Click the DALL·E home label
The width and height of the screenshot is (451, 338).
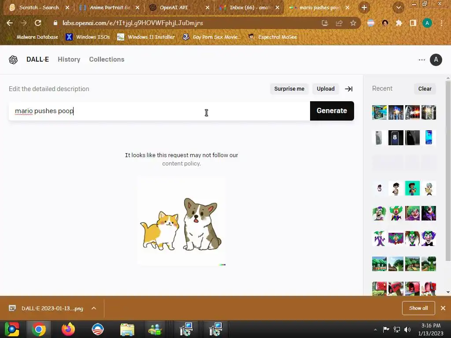(38, 59)
